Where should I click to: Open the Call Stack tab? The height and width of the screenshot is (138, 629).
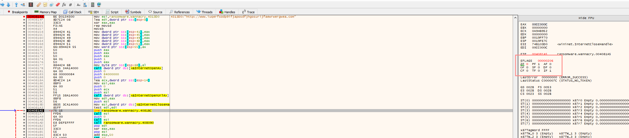point(72,12)
